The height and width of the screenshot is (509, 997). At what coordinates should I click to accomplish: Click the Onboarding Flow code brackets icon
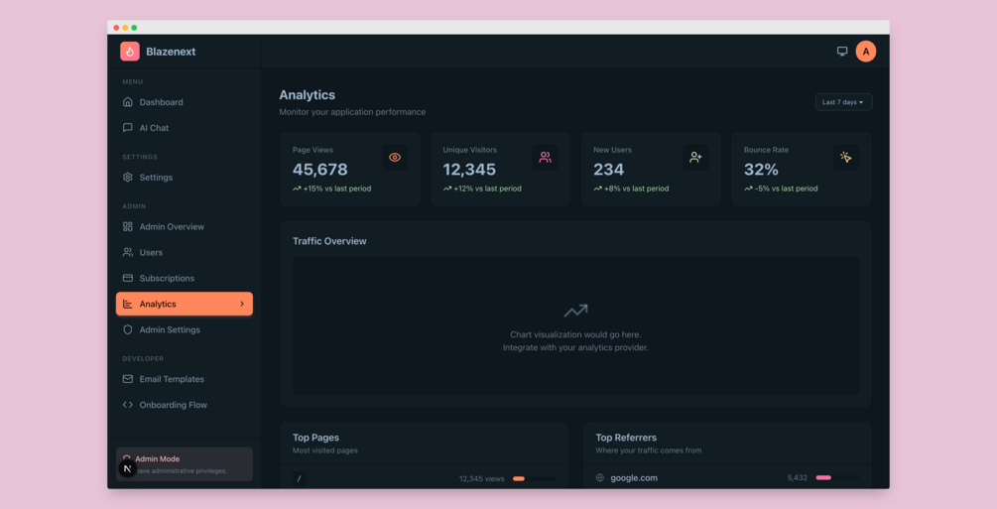pyautogui.click(x=128, y=405)
